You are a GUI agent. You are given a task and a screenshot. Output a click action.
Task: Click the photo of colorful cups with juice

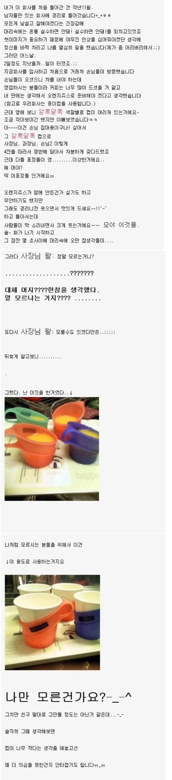pyautogui.click(x=52, y=449)
